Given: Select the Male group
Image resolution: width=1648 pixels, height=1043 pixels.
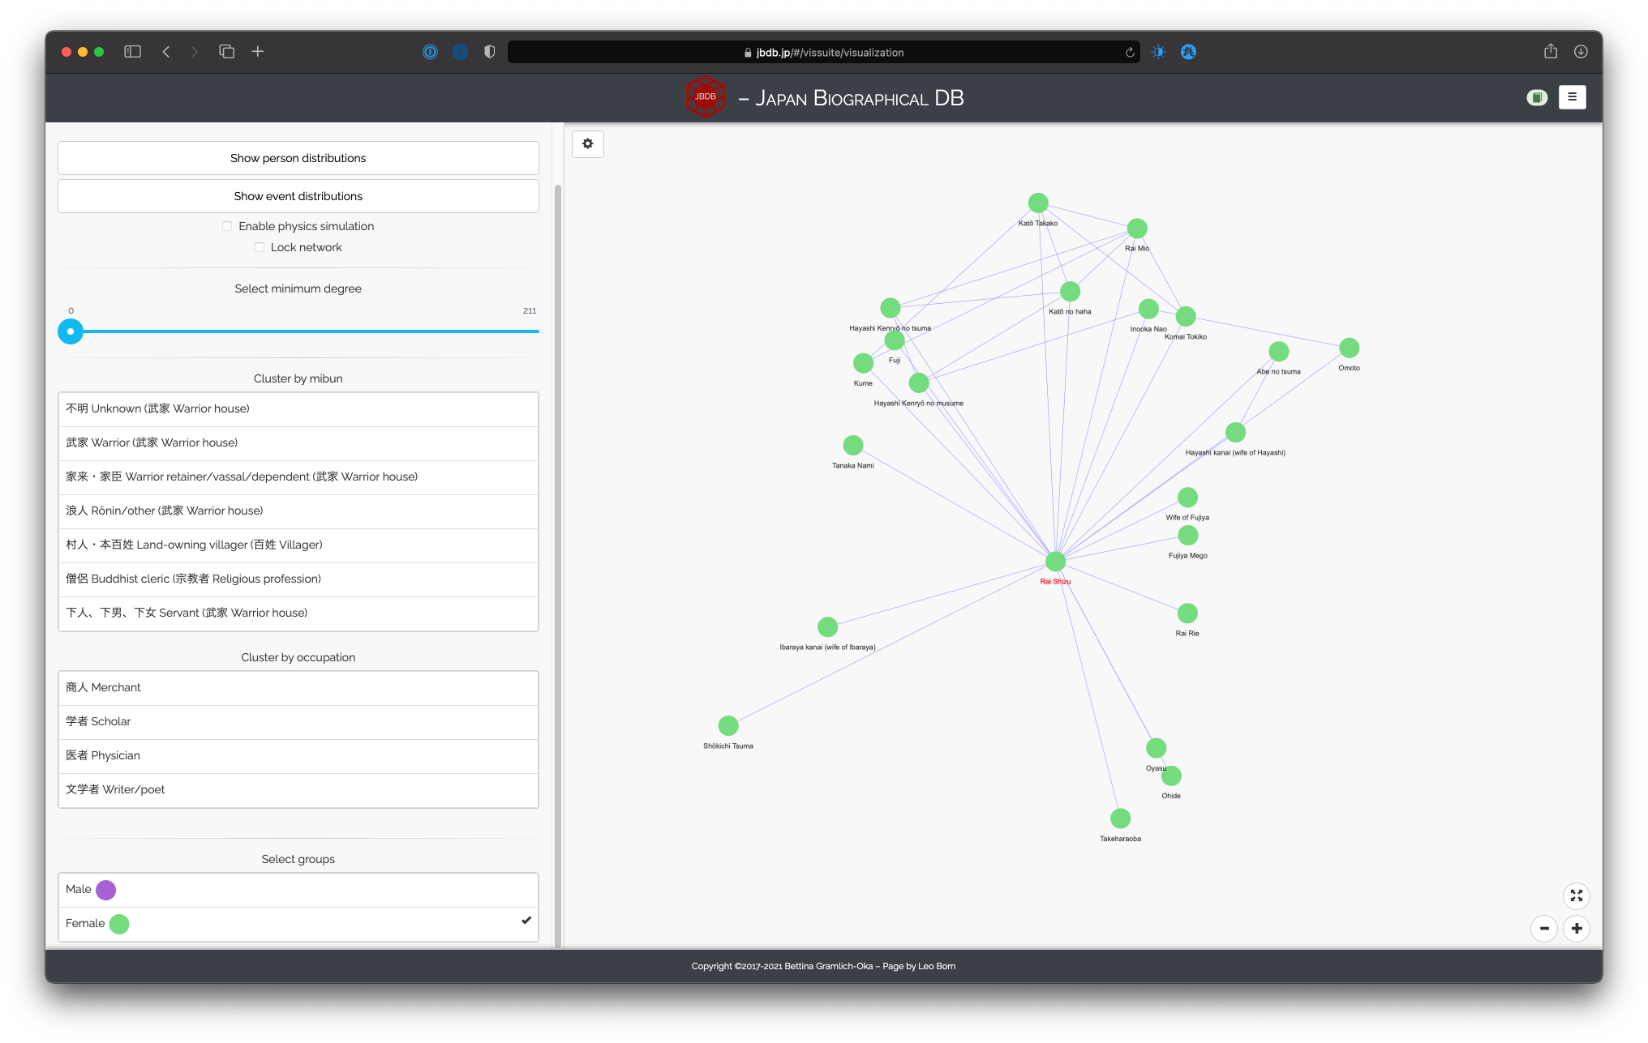Looking at the screenshot, I should [x=298, y=890].
